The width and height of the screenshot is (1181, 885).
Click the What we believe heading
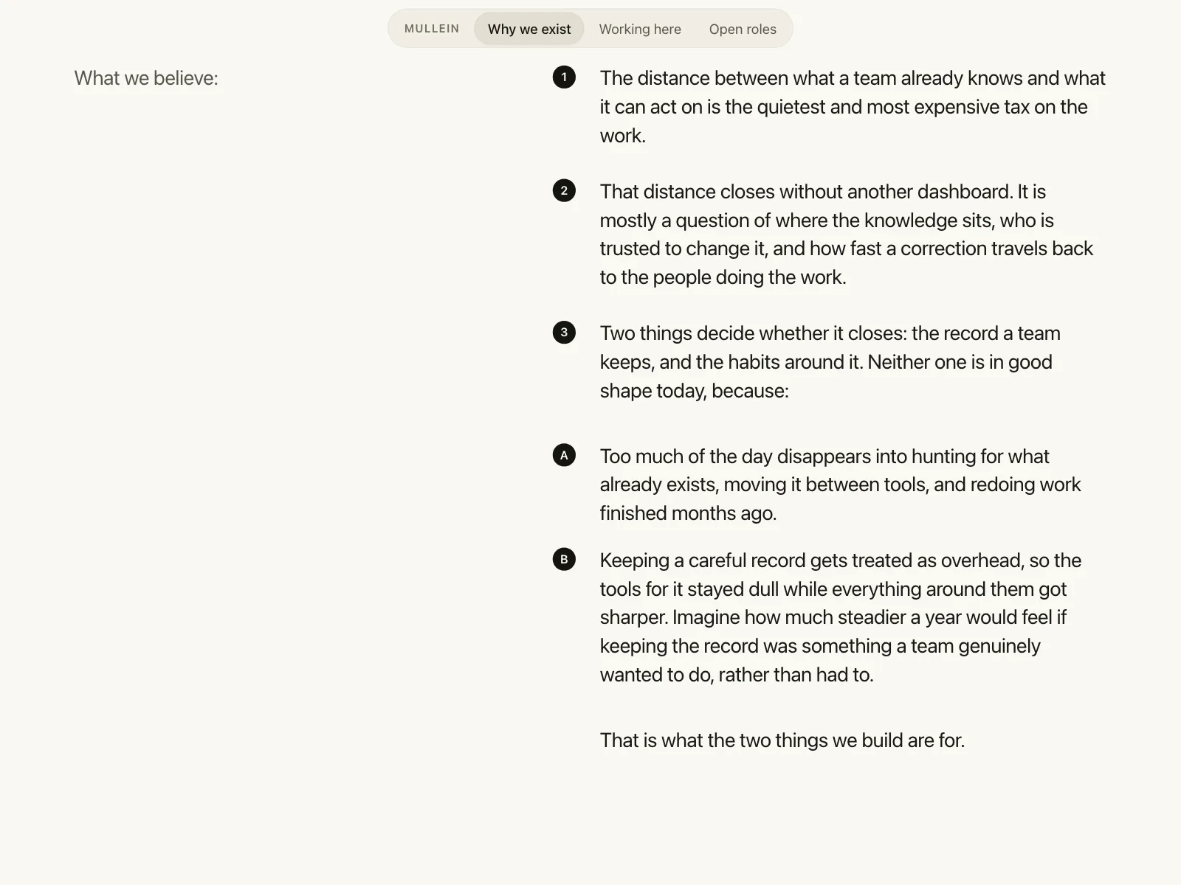(x=146, y=78)
